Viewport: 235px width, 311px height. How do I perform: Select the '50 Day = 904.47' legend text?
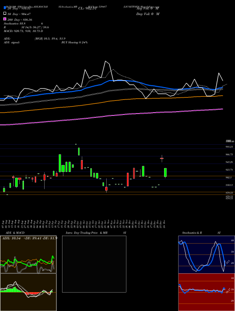pos(19,14)
